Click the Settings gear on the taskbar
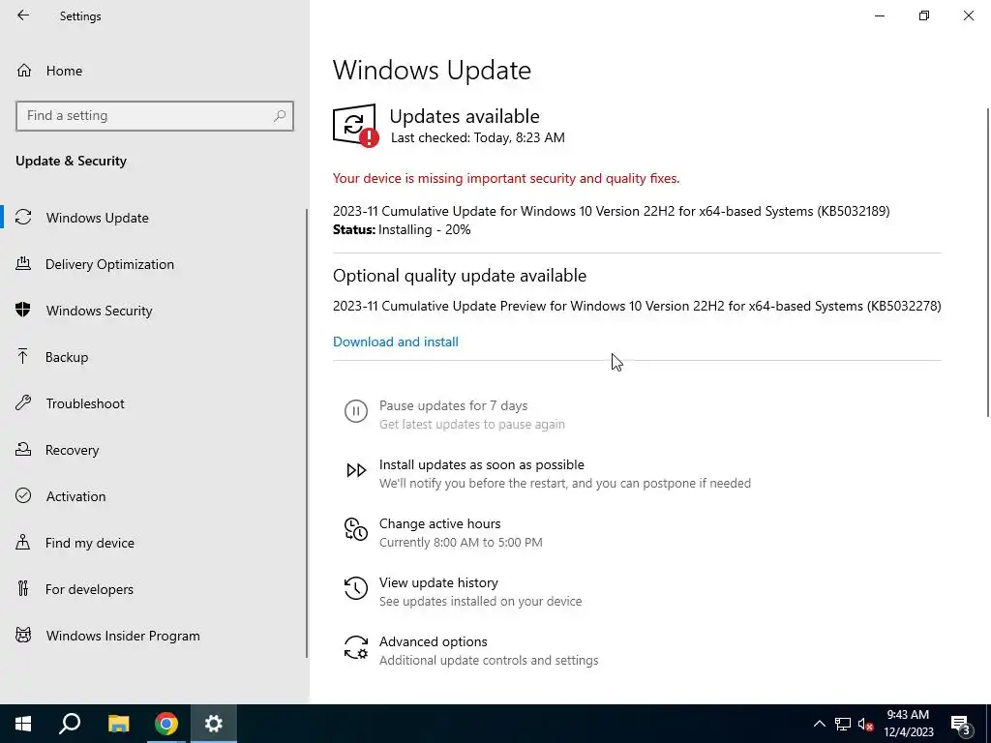Screen dimensions: 991x743 214,724
